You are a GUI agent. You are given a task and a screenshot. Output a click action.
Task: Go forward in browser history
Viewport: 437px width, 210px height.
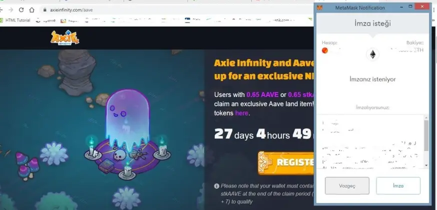click(x=11, y=9)
